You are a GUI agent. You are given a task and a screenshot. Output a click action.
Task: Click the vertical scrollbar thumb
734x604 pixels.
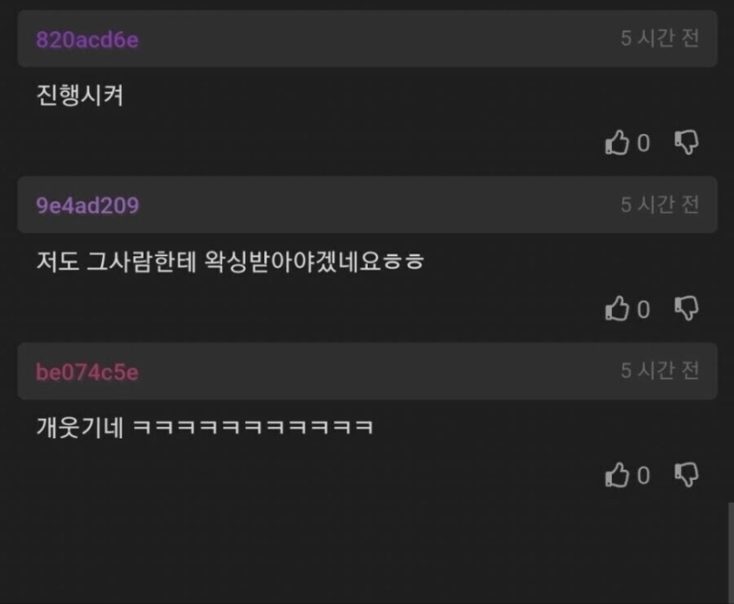pos(730,553)
